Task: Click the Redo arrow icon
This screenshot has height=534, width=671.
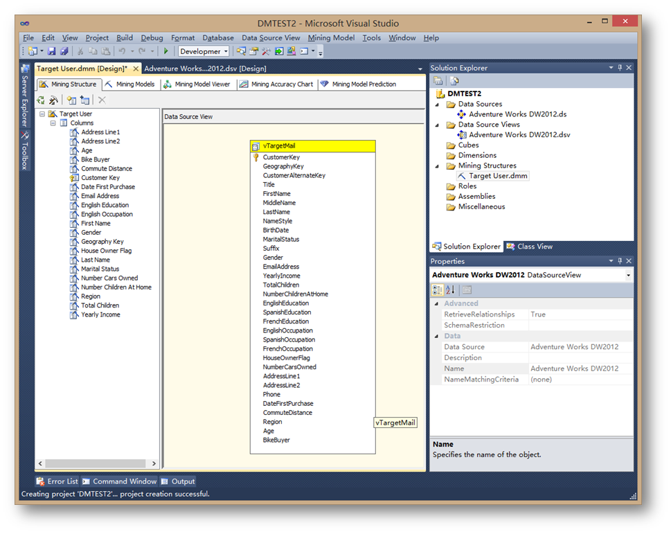Action: tap(142, 51)
